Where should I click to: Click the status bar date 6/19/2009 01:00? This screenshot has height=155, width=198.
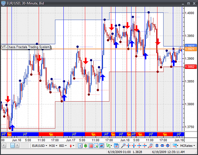pyautogui.click(x=119, y=152)
